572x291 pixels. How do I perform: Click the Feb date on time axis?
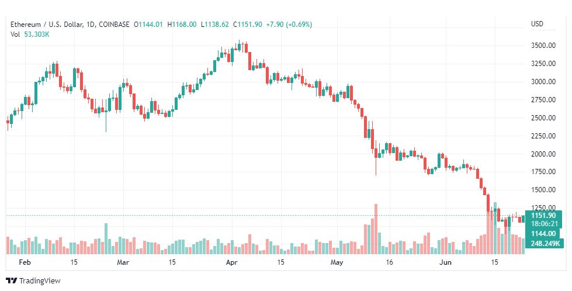point(25,262)
